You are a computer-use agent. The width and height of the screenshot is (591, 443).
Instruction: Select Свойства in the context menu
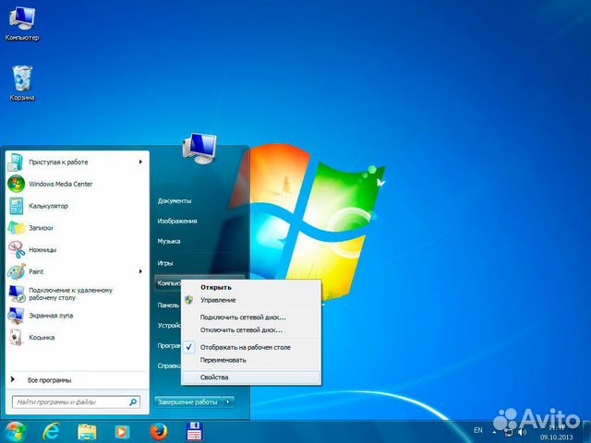pyautogui.click(x=251, y=377)
